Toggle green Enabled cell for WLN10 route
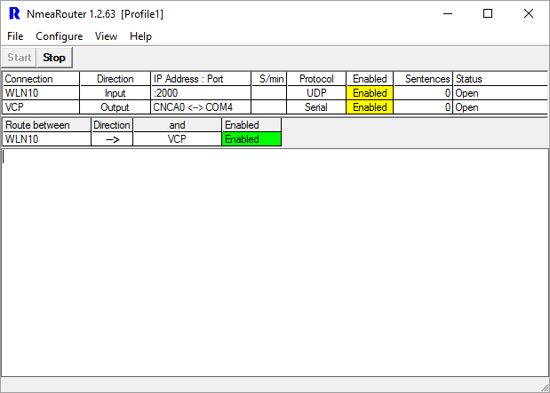 pos(251,139)
